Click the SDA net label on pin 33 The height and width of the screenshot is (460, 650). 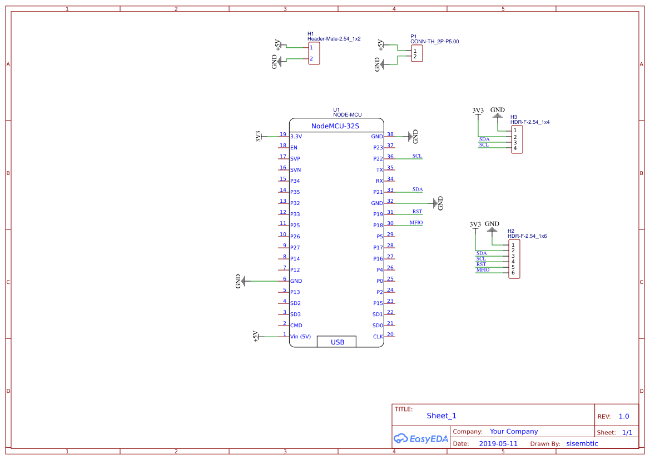418,189
